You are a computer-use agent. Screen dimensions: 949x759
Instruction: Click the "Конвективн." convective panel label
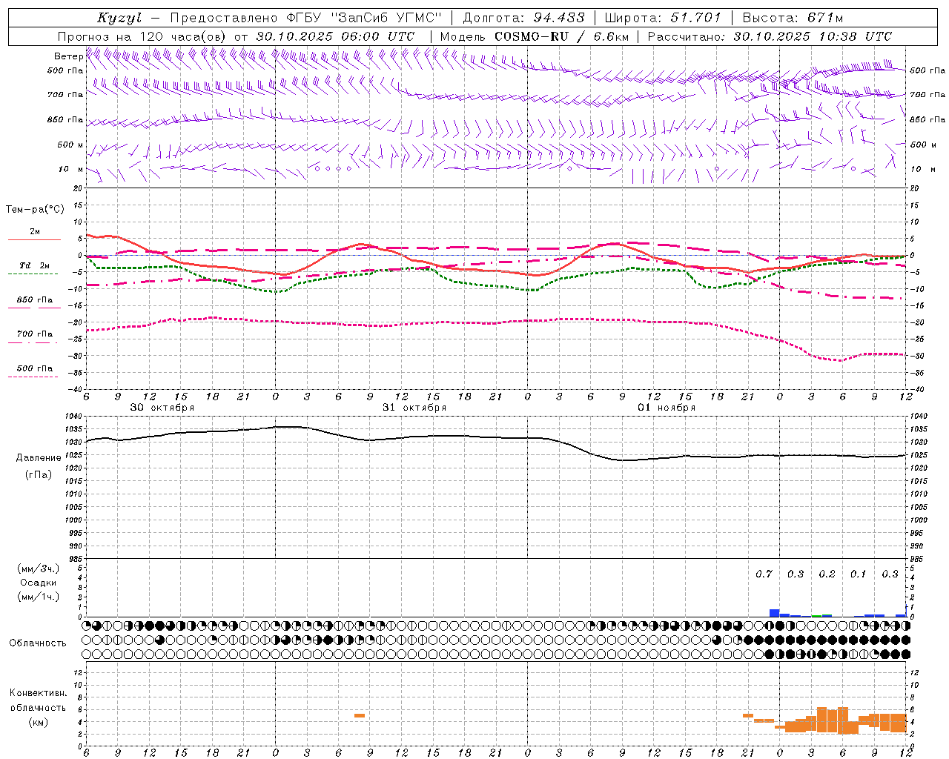point(39,693)
